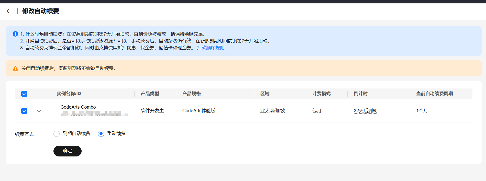Click the 1个月 renewal period value

[x=422, y=111]
